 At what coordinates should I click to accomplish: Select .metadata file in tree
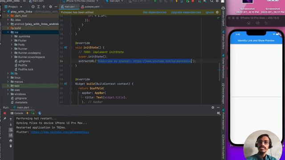[21, 102]
